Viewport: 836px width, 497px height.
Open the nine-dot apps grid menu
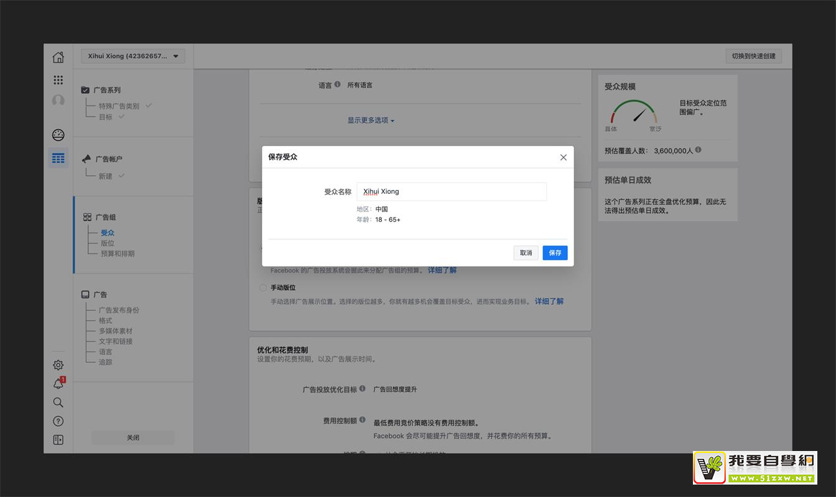coord(58,80)
